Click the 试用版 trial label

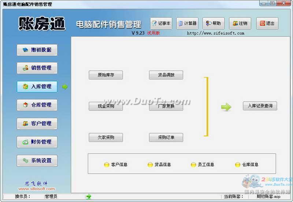pos(153,33)
